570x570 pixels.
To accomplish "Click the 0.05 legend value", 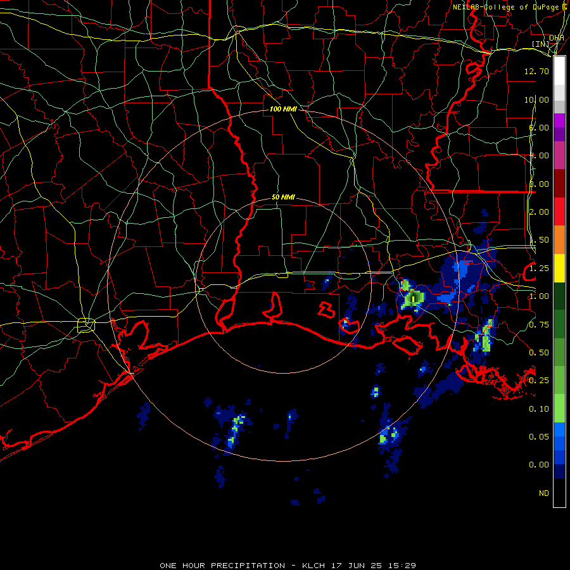I will point(539,437).
